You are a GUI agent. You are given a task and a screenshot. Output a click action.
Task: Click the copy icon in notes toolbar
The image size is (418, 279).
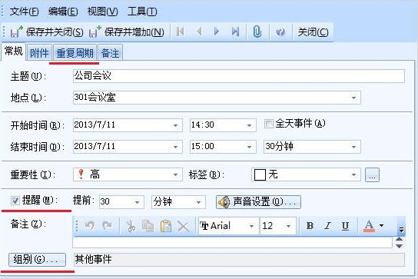pyautogui.click(x=148, y=226)
